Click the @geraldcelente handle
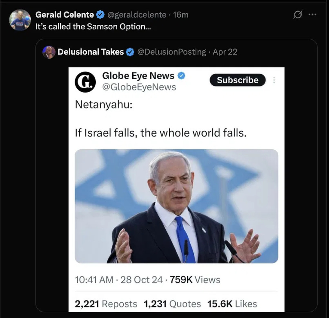This screenshot has height=318, width=329. pos(137,15)
